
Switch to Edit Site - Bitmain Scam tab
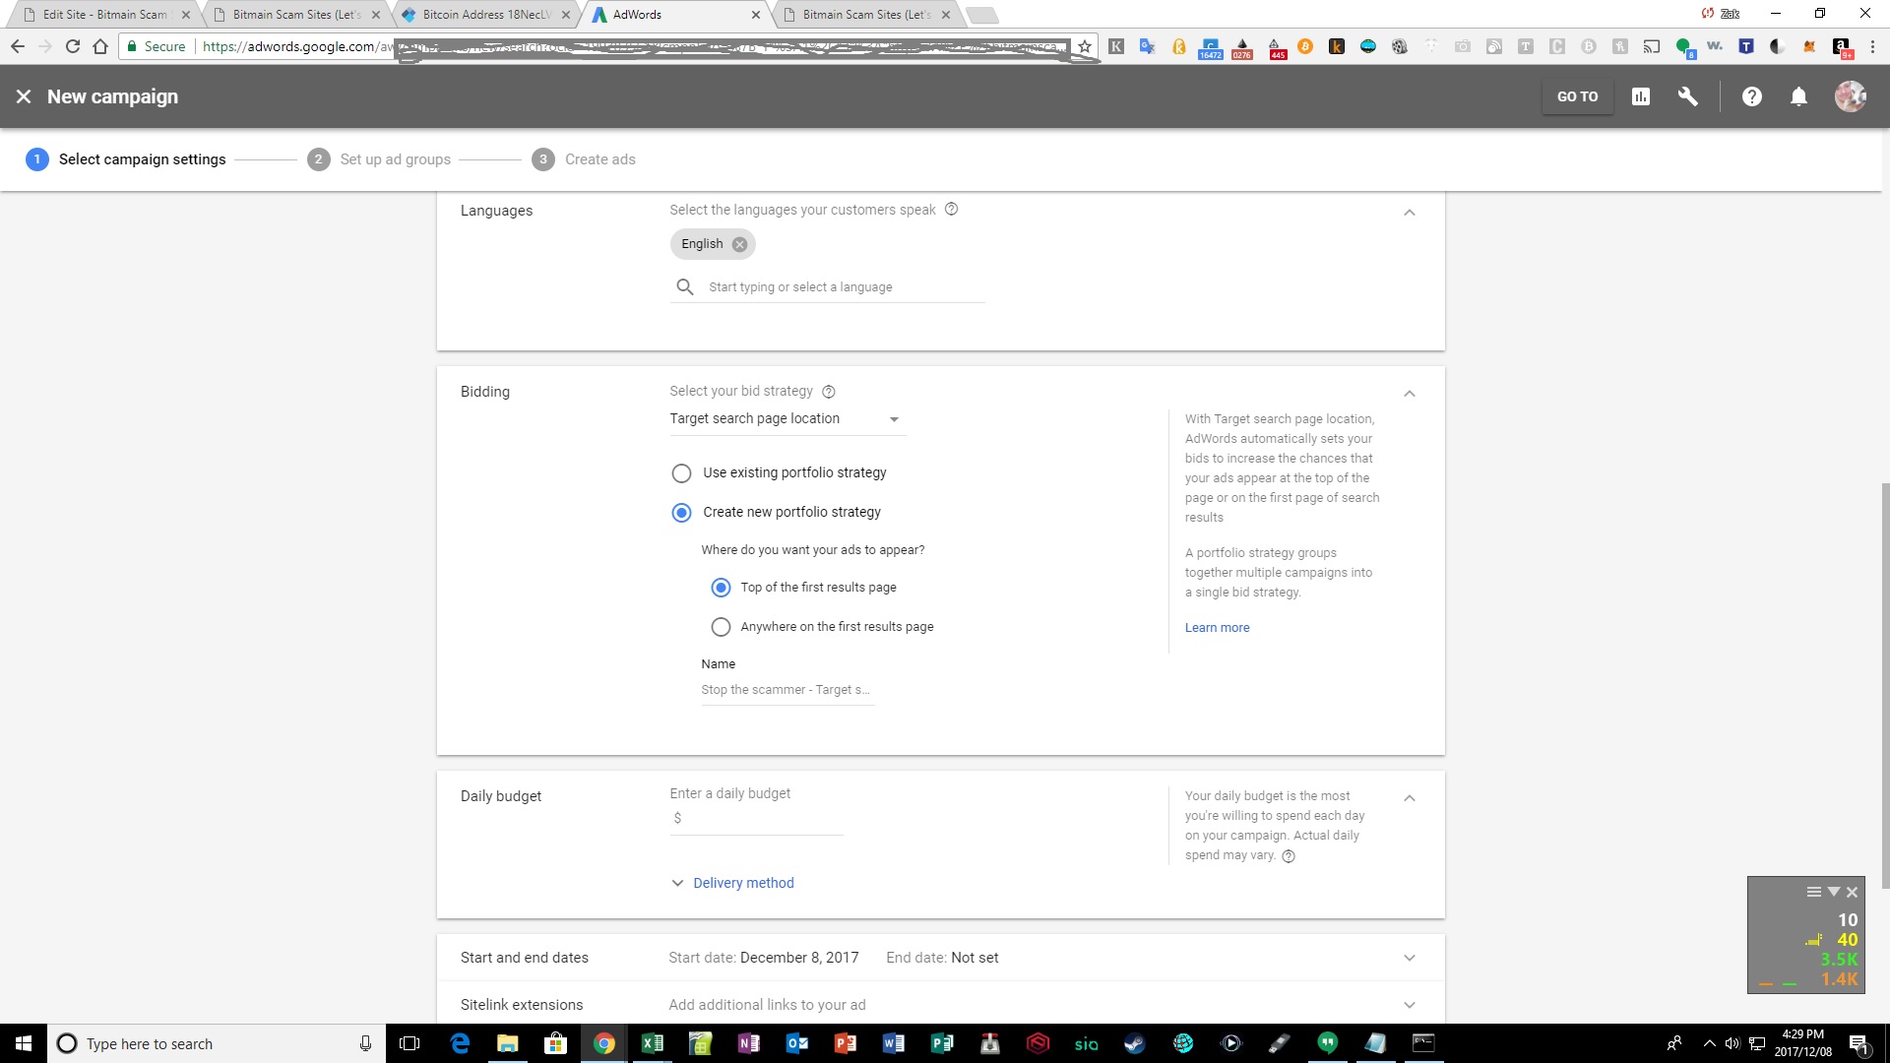pyautogui.click(x=103, y=15)
